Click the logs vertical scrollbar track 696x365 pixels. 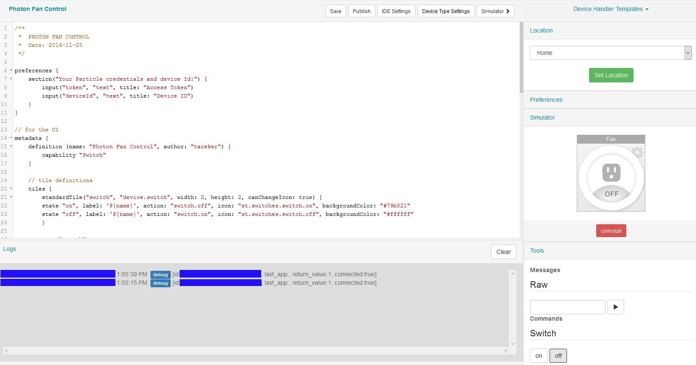(x=513, y=308)
